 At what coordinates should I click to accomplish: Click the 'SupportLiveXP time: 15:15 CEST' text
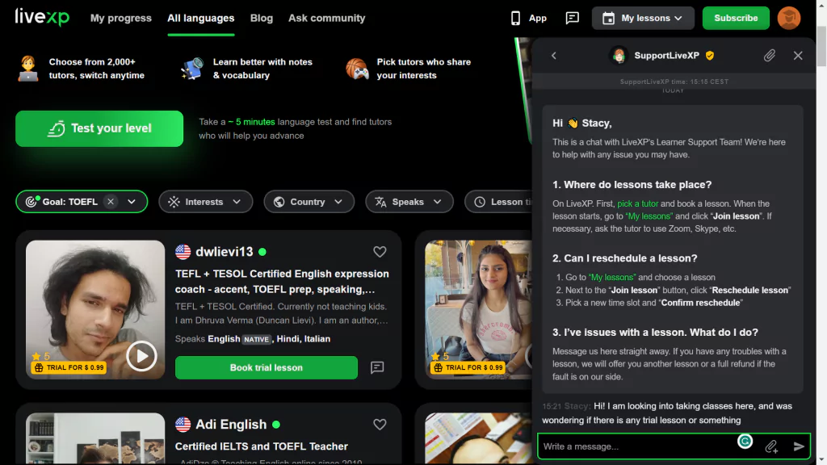click(x=674, y=82)
